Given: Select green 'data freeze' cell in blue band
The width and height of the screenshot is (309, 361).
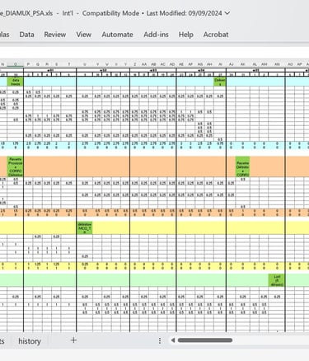Looking at the screenshot, I should [16, 82].
